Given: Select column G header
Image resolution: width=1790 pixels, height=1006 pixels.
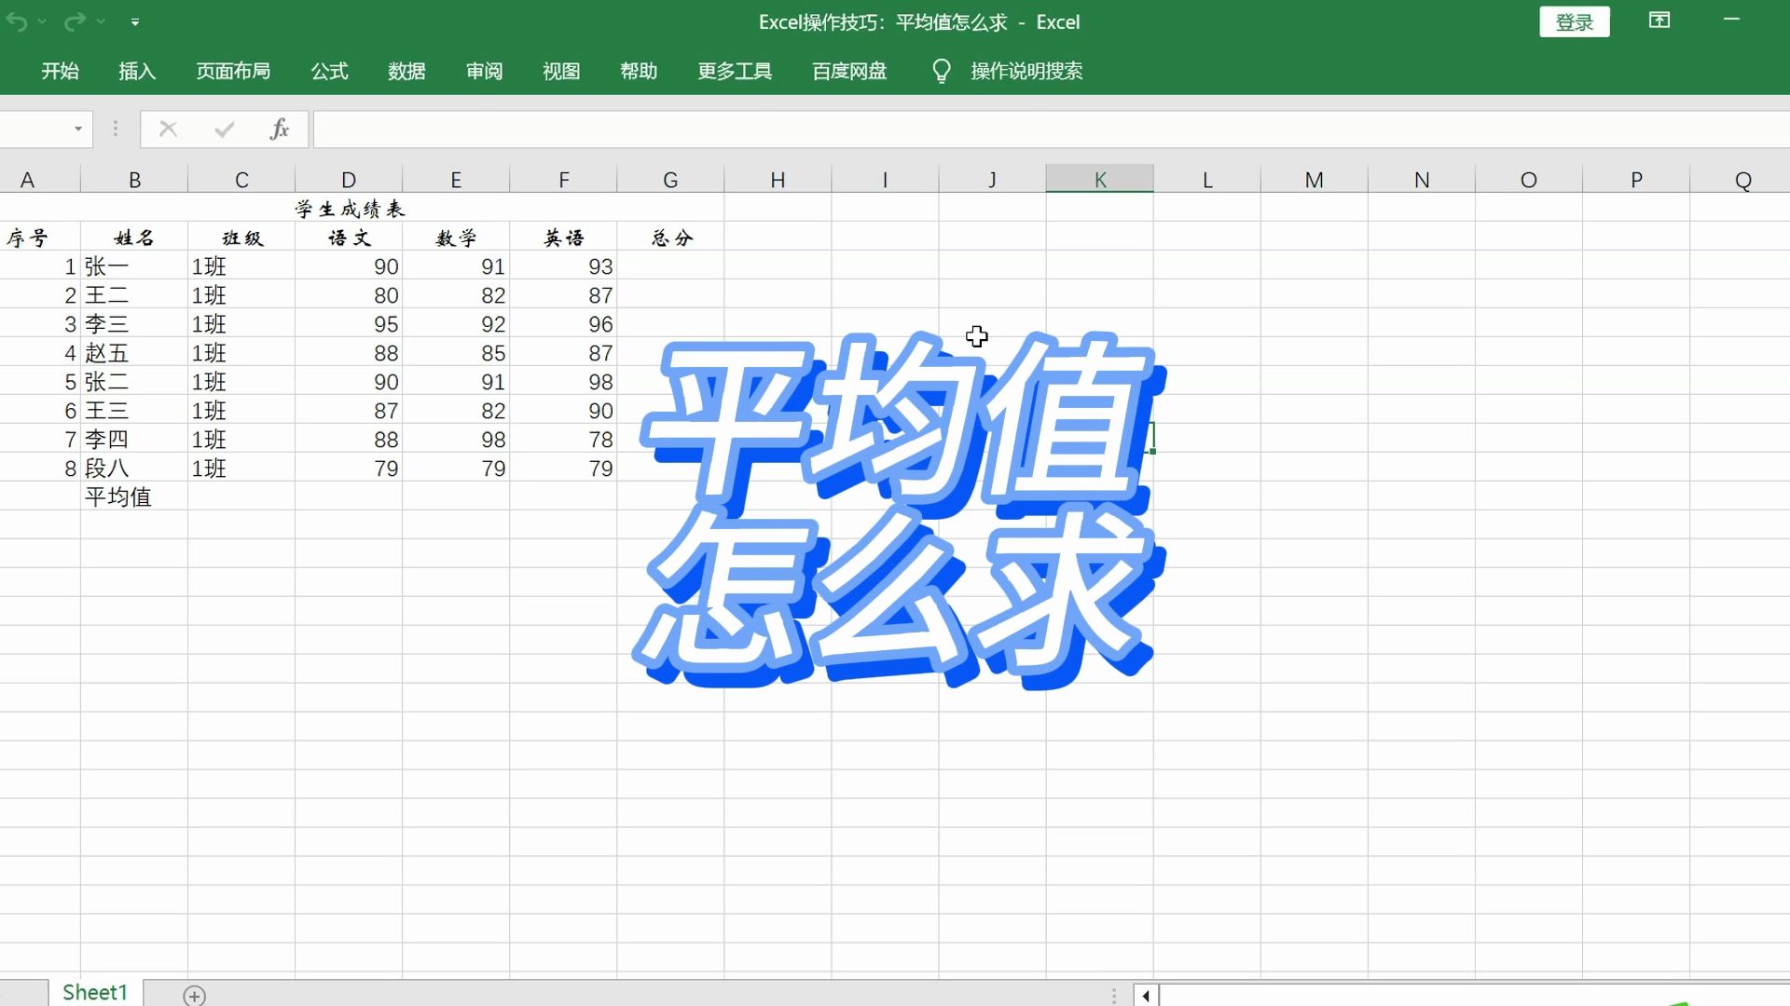Looking at the screenshot, I should coord(670,180).
